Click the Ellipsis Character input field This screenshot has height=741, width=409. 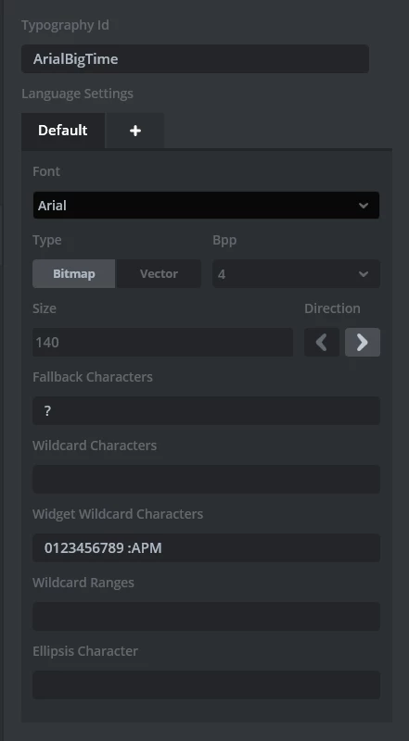click(x=206, y=684)
